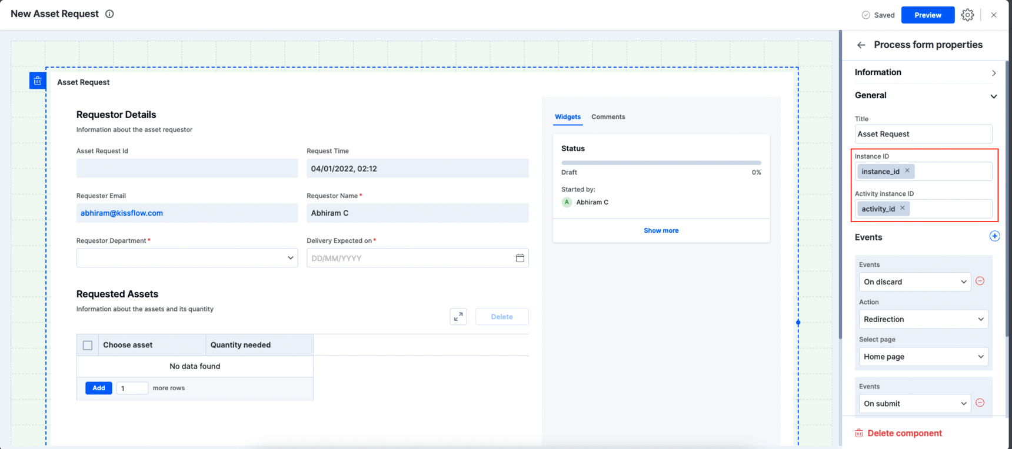This screenshot has width=1012, height=449.
Task: Click the info icon next to New Asset Request
Action: click(x=109, y=14)
